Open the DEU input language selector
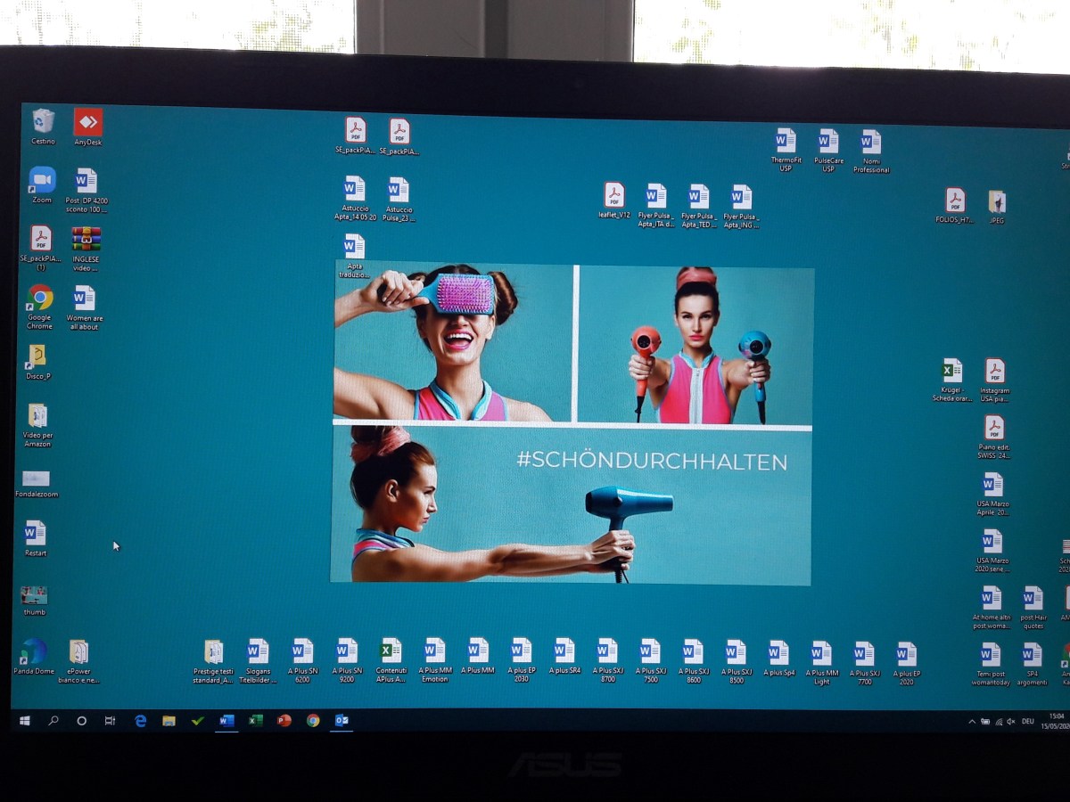The height and width of the screenshot is (802, 1070). pyautogui.click(x=1028, y=721)
